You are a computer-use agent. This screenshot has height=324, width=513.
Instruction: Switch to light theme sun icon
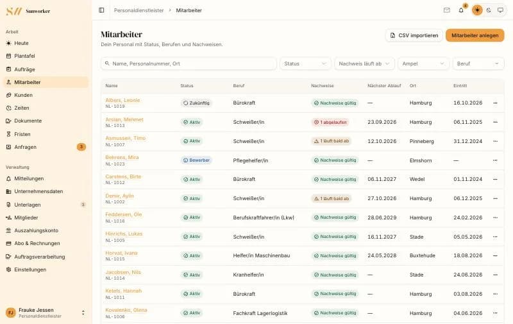pyautogui.click(x=477, y=10)
